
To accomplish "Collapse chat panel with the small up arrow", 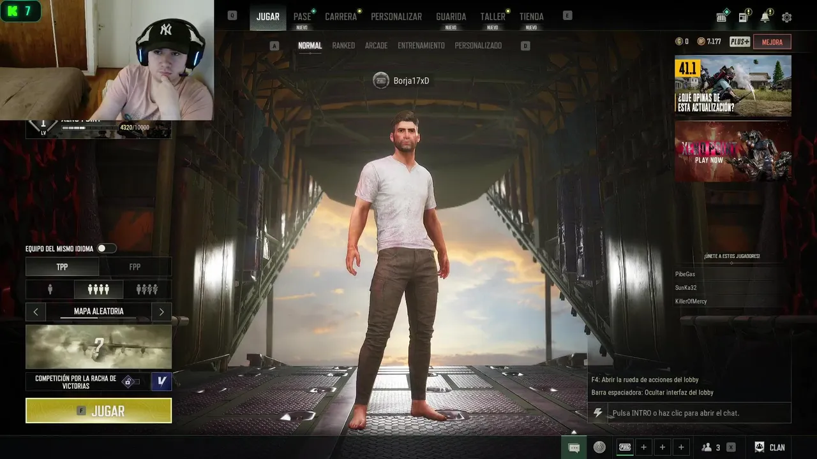I will 573,433.
